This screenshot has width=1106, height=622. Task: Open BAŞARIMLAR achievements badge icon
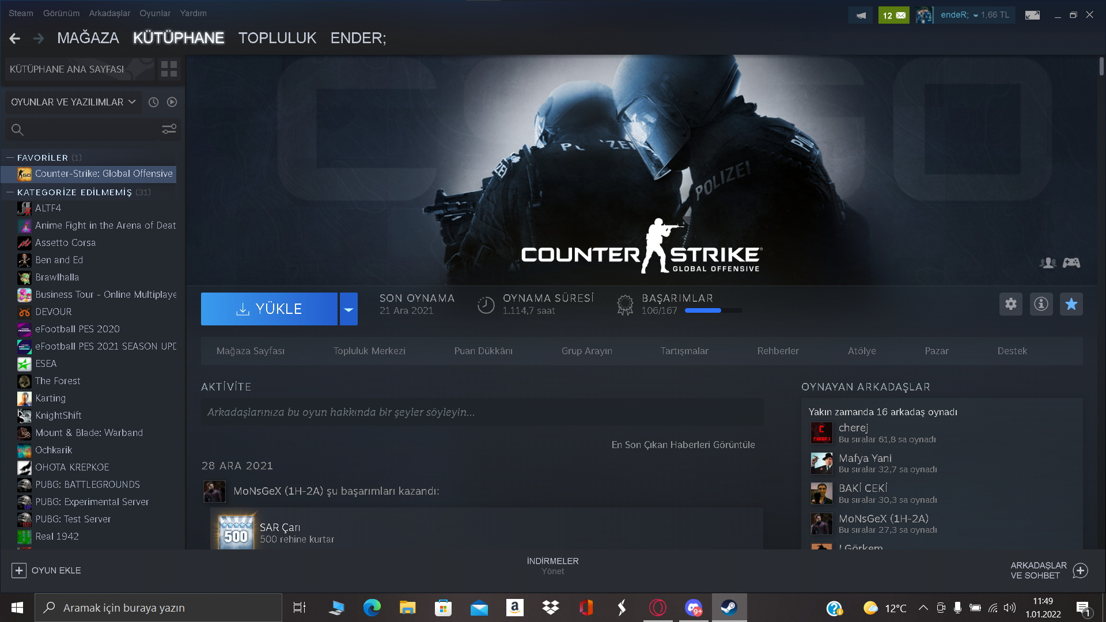tap(625, 305)
